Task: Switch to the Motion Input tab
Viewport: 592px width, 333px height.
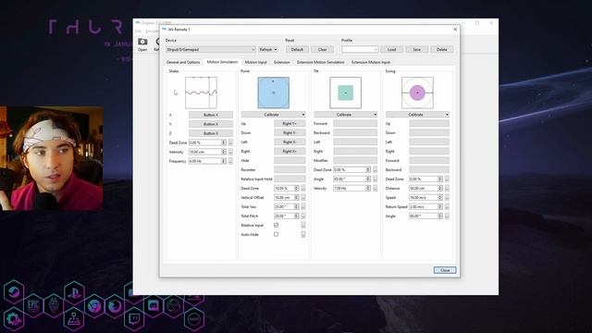Action: tap(255, 62)
